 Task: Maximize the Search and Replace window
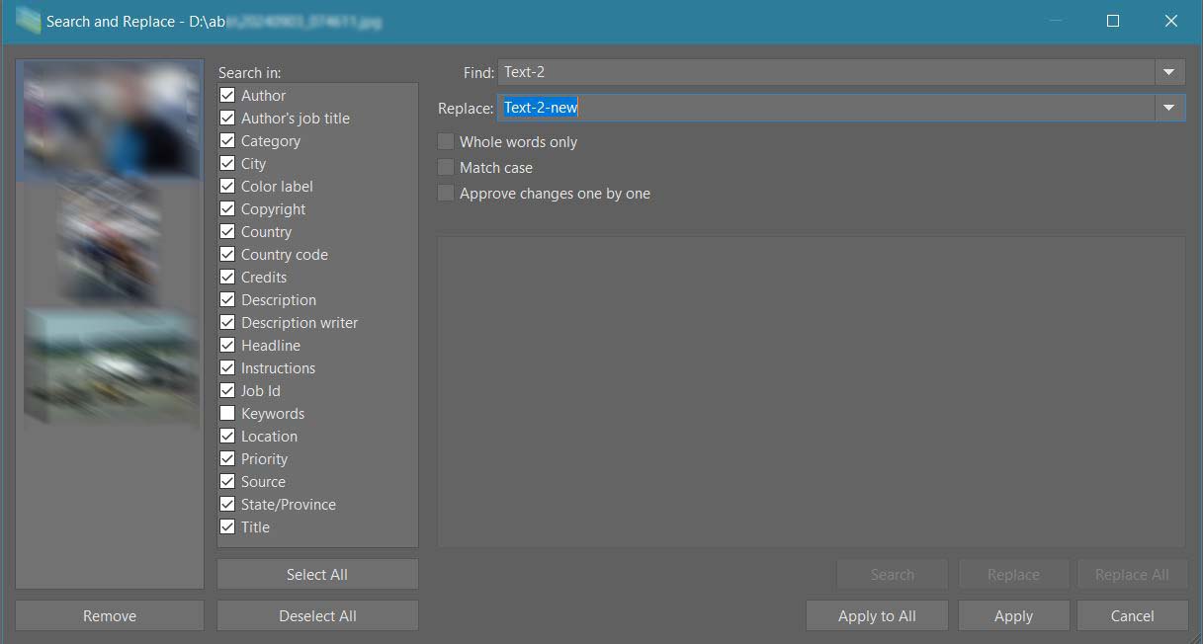coord(1113,21)
